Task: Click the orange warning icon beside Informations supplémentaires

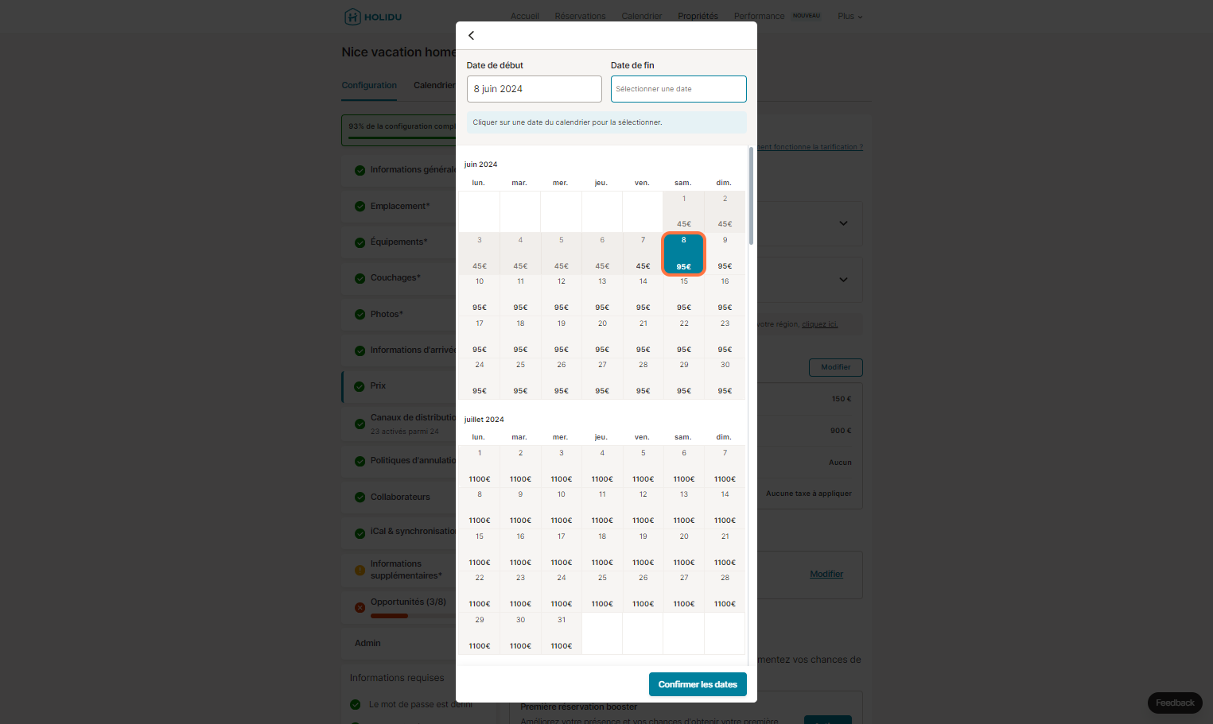Action: [x=360, y=570]
